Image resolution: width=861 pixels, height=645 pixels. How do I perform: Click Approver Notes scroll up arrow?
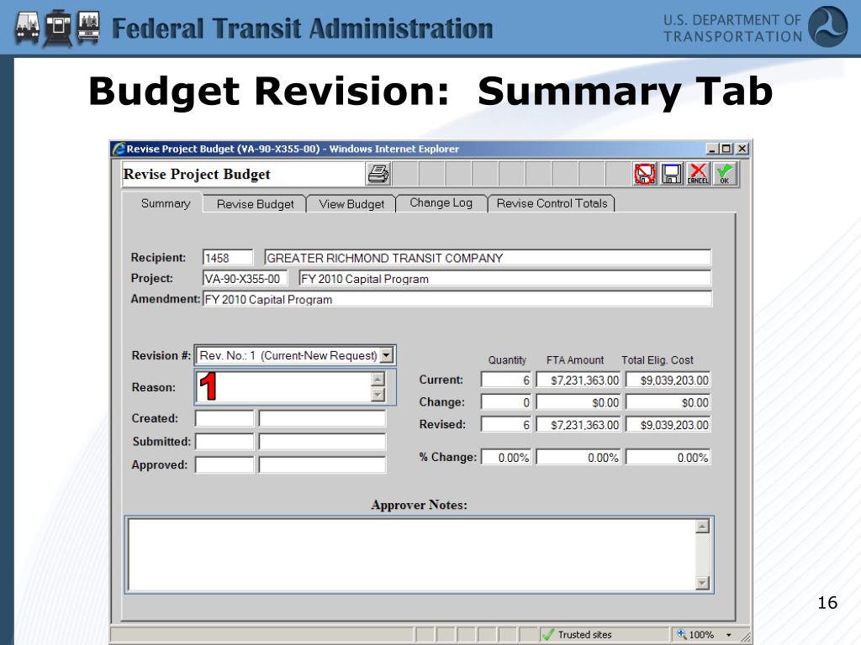pos(702,527)
